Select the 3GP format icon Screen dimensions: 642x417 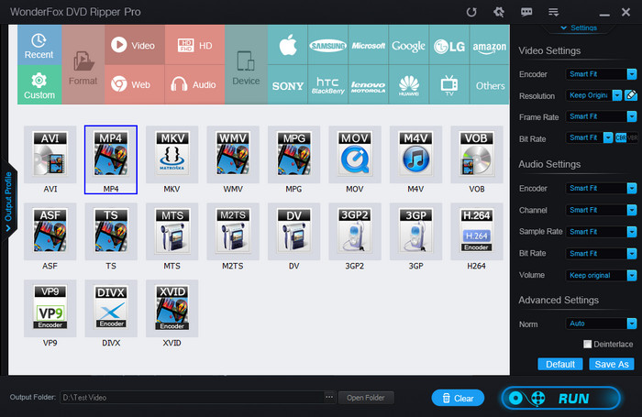pos(416,232)
